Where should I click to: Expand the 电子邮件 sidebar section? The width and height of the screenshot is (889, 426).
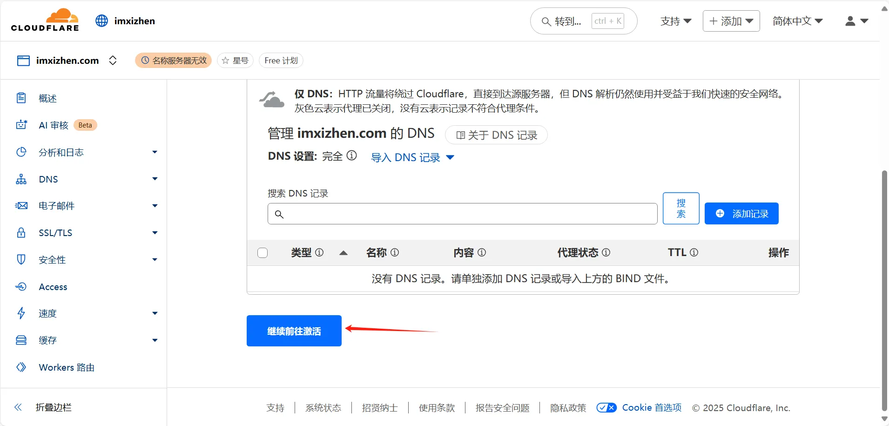click(x=155, y=206)
